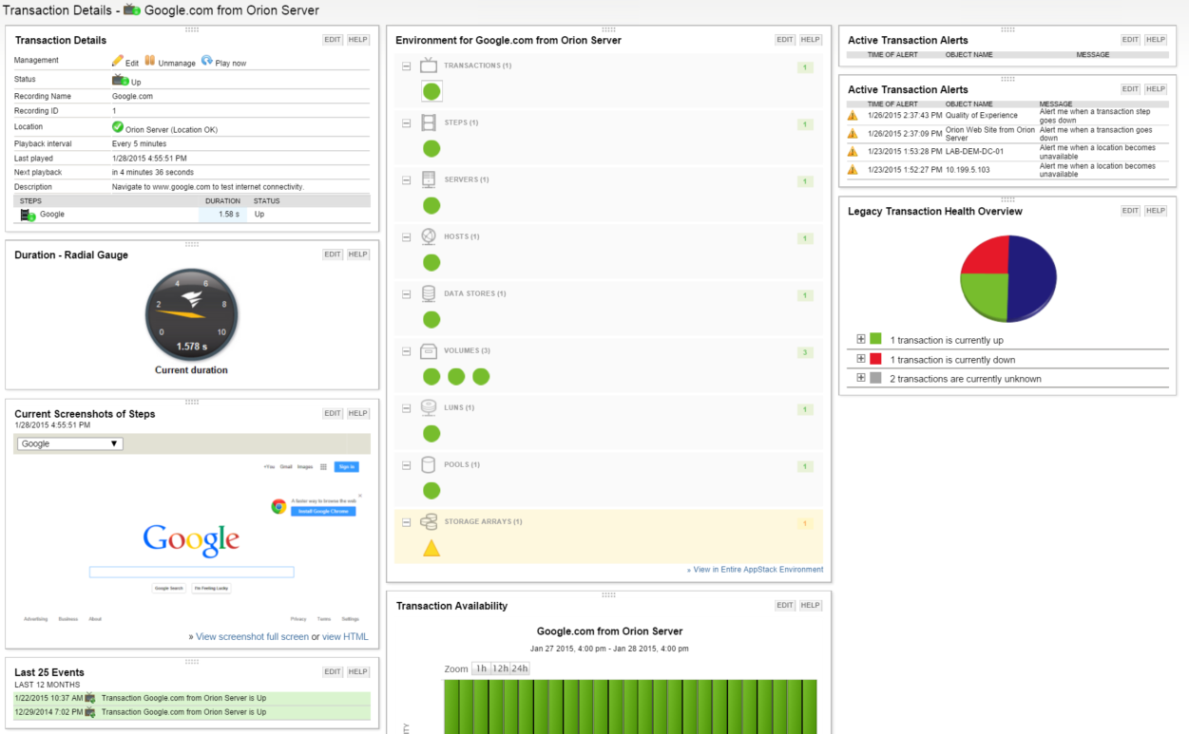Collapse the Hosts group
The width and height of the screenshot is (1189, 734).
pos(407,237)
